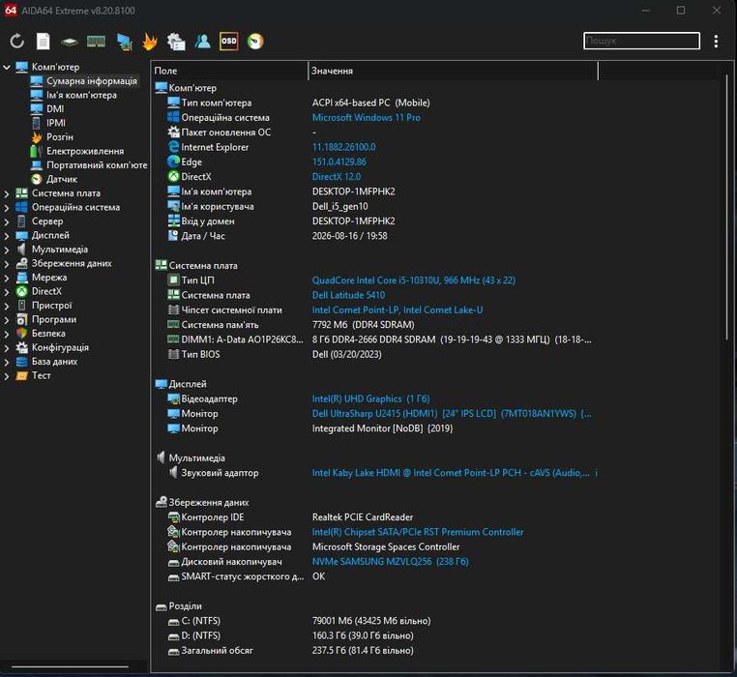737x677 pixels.
Task: Open the Датчик sensor tree item
Action: [62, 179]
